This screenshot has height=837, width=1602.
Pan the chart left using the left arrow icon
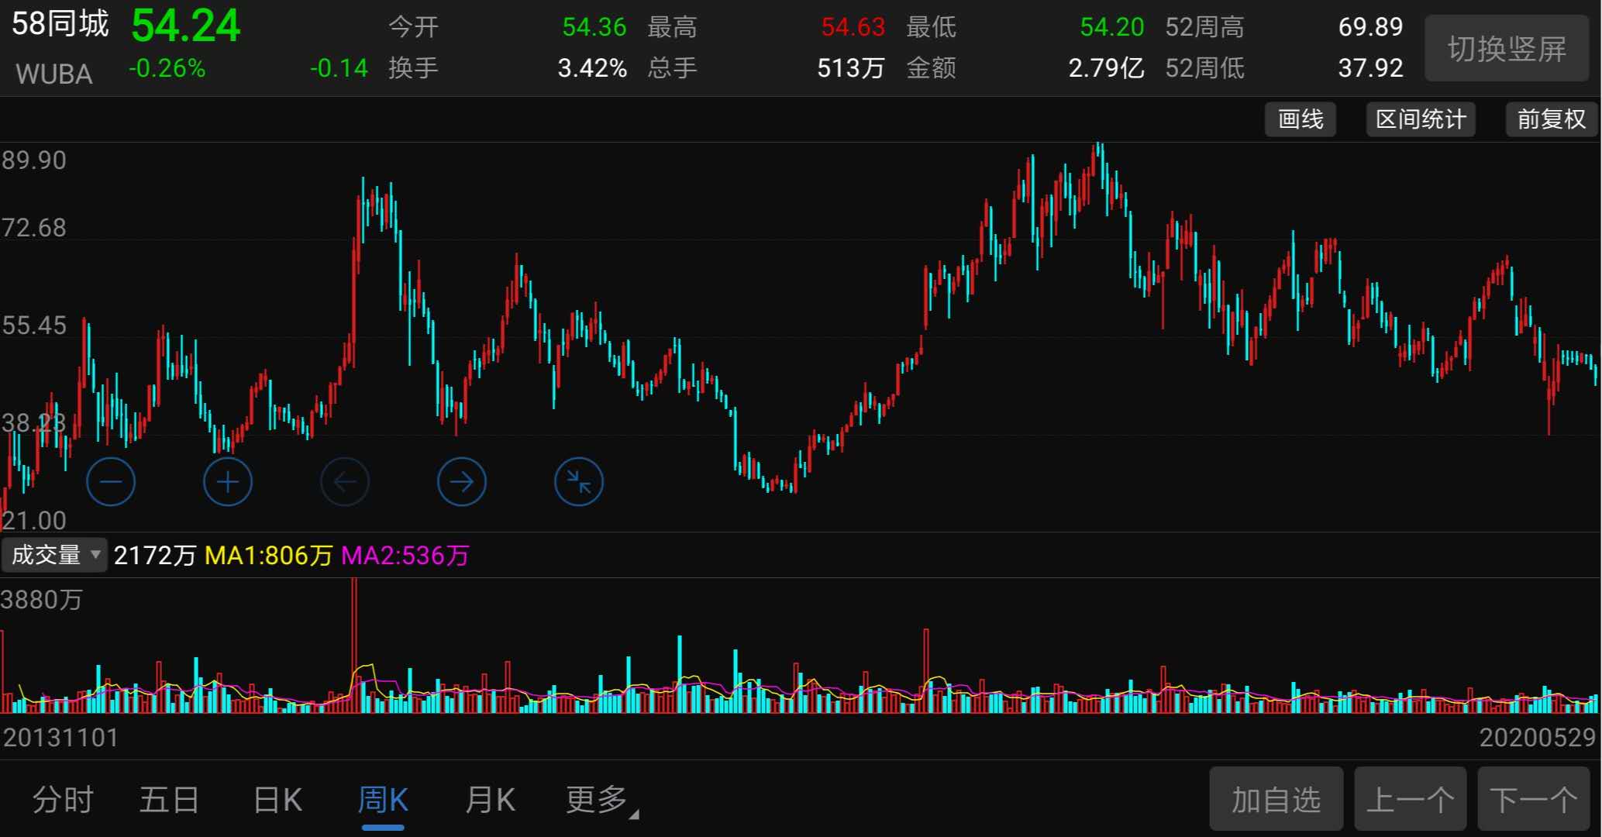(345, 481)
